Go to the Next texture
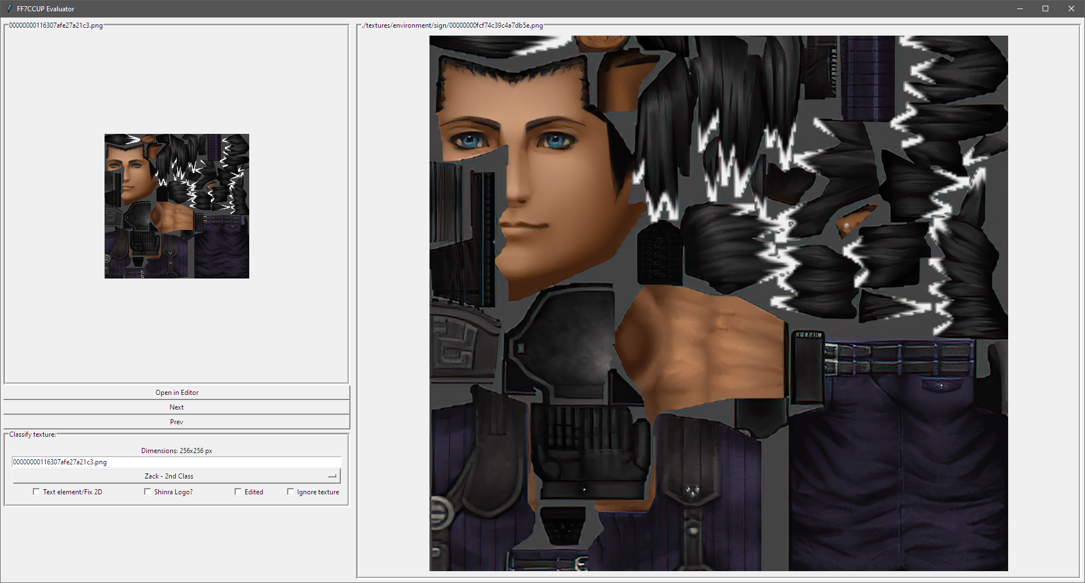Viewport: 1085px width, 583px height. [177, 407]
